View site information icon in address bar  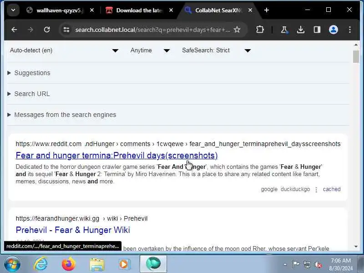(x=66, y=30)
